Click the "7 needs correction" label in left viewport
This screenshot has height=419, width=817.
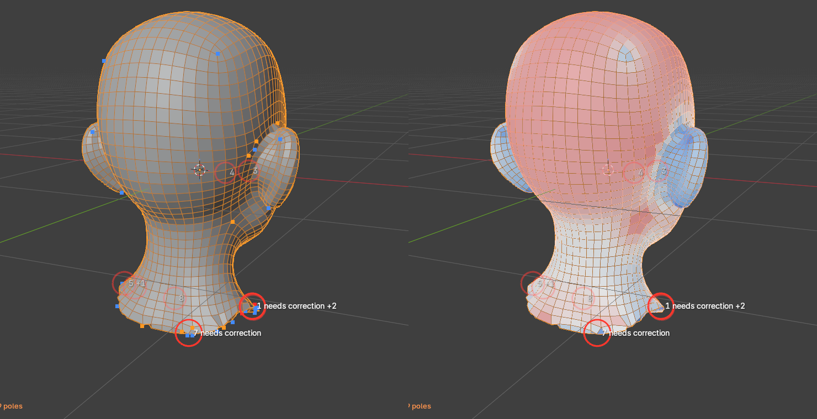(227, 333)
